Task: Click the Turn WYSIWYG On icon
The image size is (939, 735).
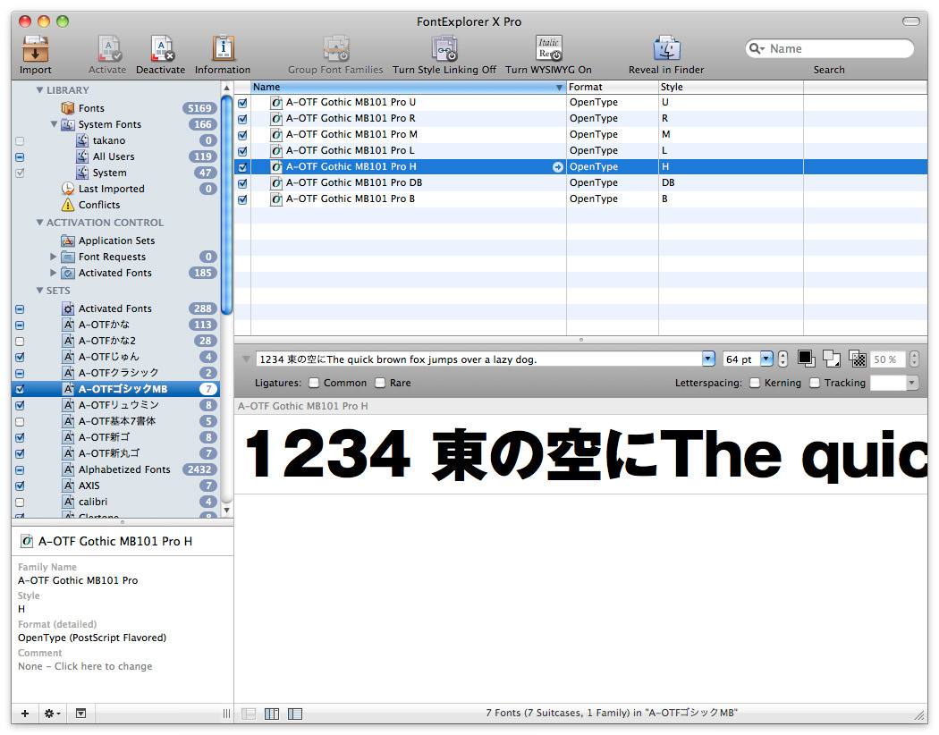Action: (548, 49)
